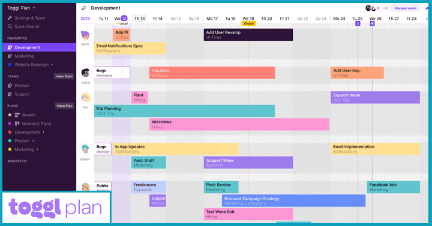Expand the Marketing plan arrow

click(x=37, y=149)
